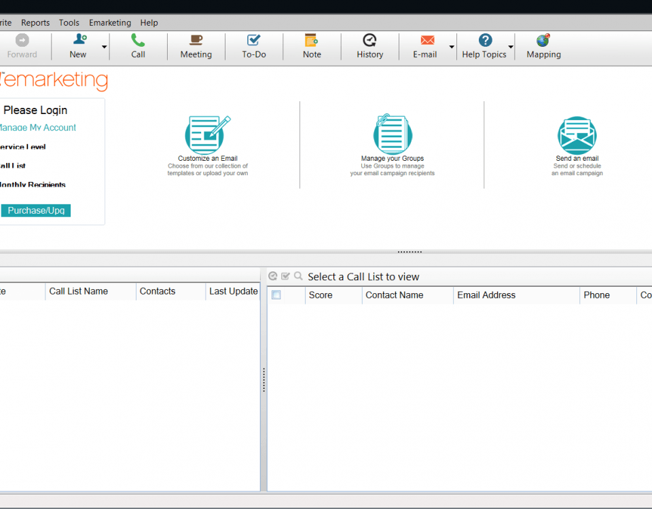Compose an E-mail from toolbar

click(425, 46)
